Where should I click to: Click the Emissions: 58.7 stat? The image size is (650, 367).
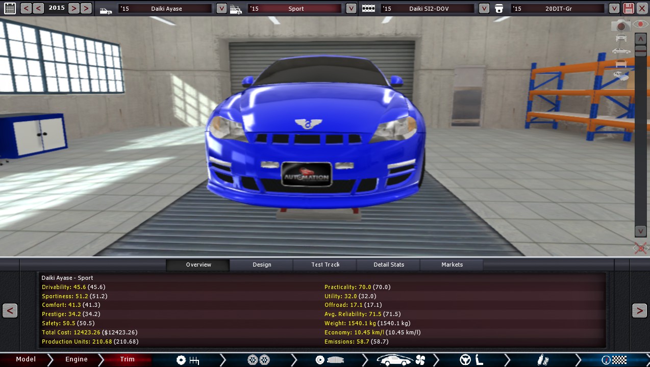356,342
